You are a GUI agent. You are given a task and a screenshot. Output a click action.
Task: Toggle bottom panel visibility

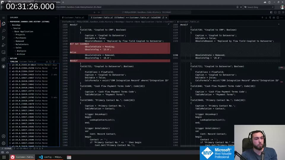[275, 12]
